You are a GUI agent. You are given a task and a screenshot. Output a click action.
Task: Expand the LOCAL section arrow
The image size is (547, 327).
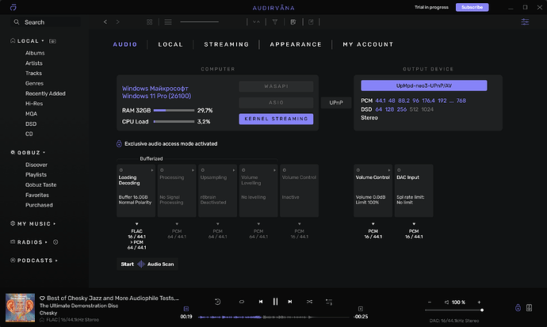43,40
